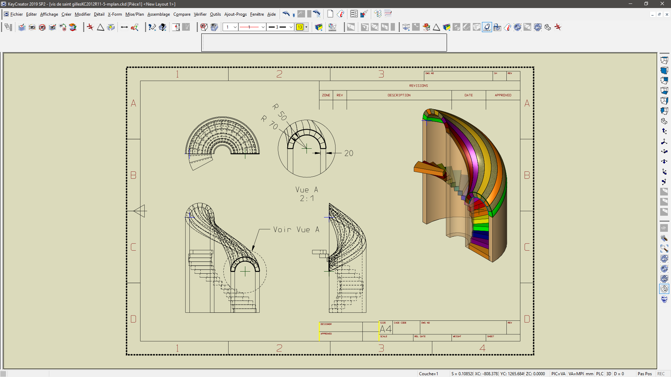
Task: Open the Mise/Plan menu
Action: point(135,14)
